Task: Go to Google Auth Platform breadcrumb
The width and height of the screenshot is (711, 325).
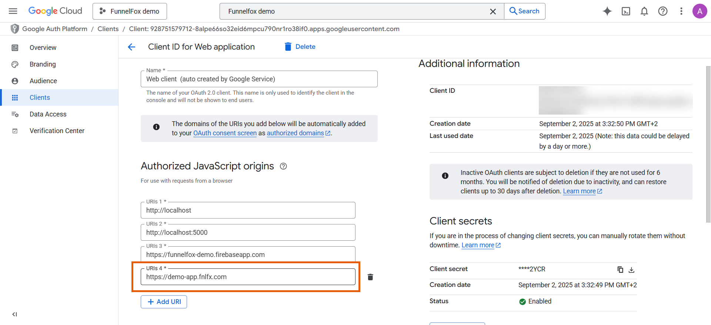Action: pos(55,29)
